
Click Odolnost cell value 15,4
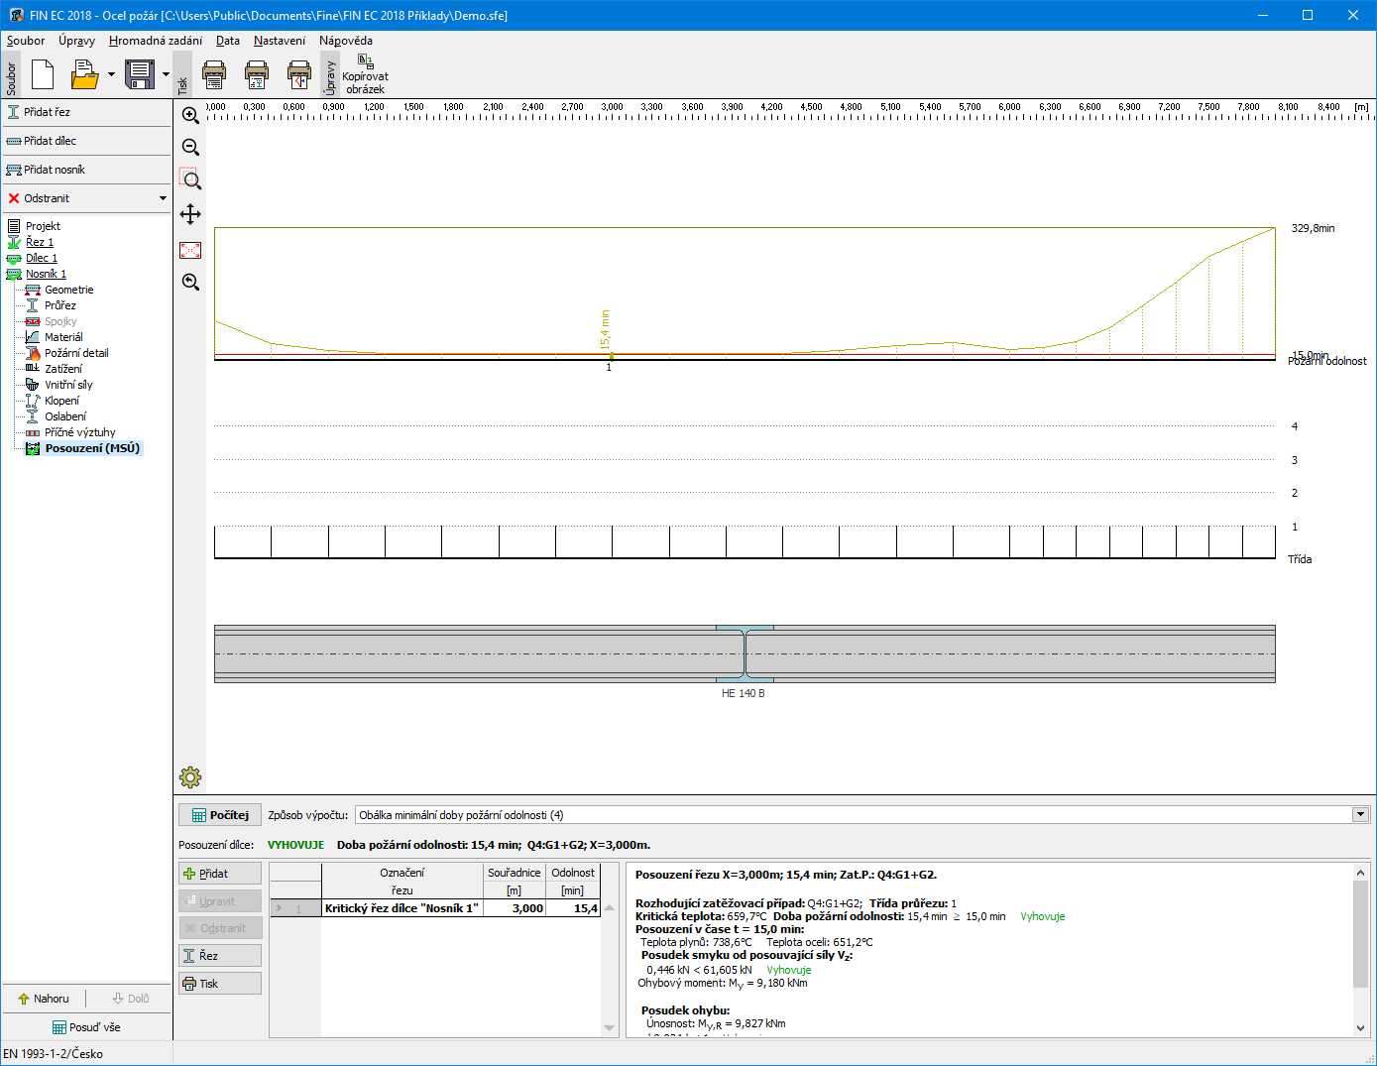(x=574, y=908)
